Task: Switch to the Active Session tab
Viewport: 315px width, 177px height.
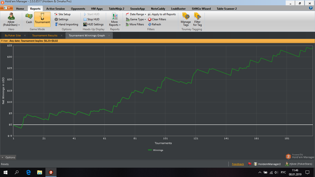Action: (55, 9)
